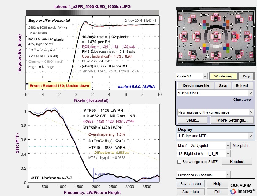
Task: Select ROI 30 at the chart's bottom center
Action: click(x=216, y=59)
